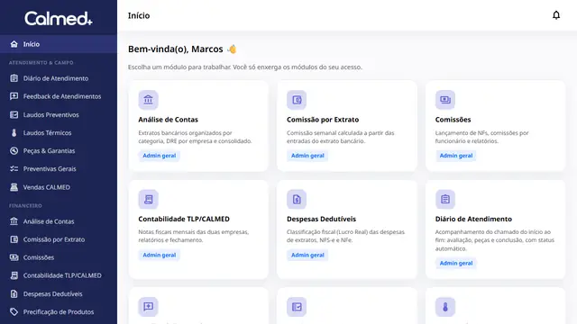577x324 pixels.
Task: Click the FINANCEIRO section header
Action: coord(25,205)
